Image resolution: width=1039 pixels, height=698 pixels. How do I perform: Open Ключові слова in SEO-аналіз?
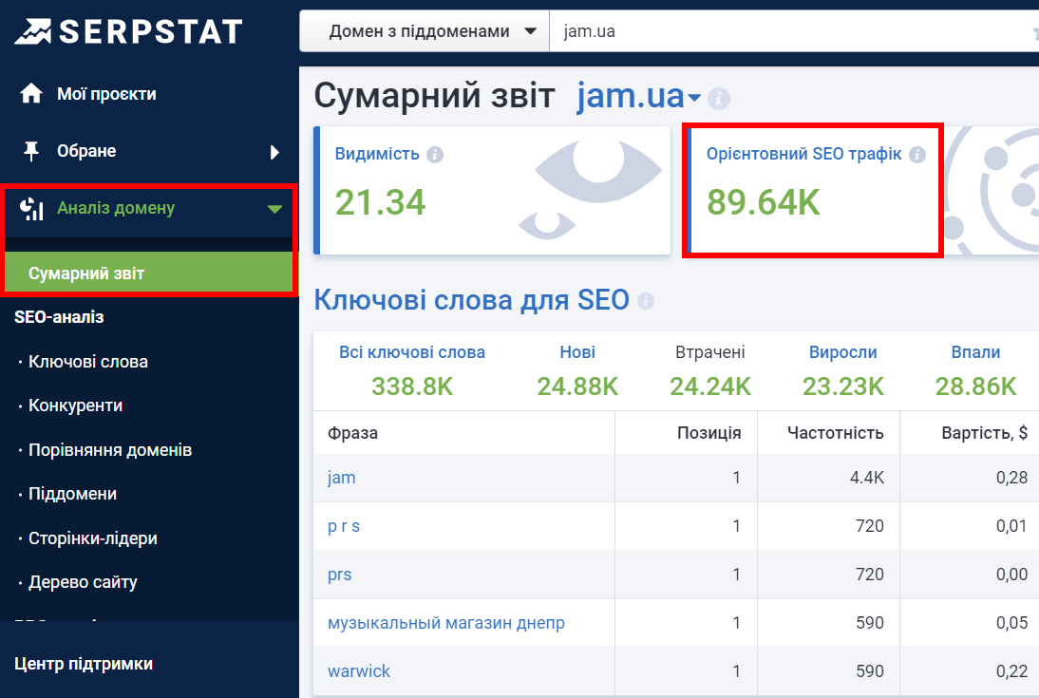88,362
